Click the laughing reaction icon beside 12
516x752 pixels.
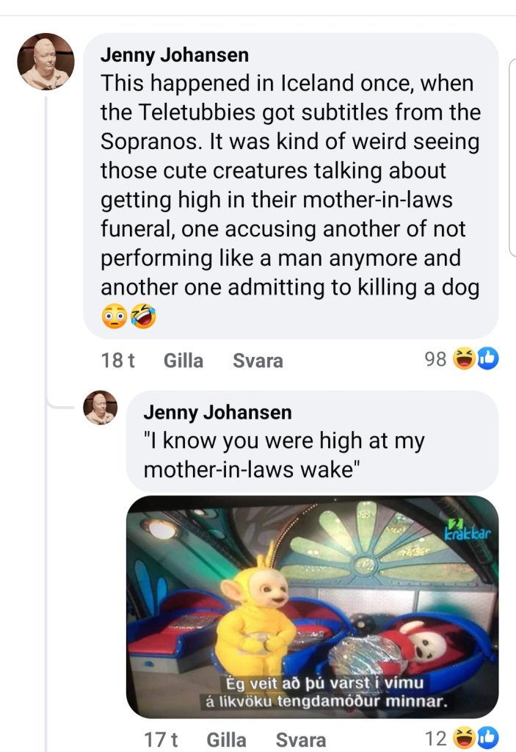click(464, 738)
